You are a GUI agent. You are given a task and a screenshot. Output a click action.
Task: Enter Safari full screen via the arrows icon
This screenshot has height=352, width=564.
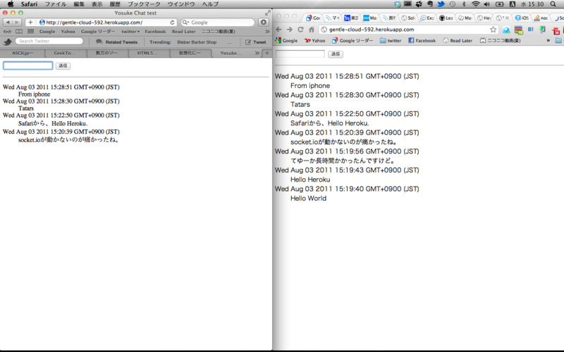tap(267, 13)
